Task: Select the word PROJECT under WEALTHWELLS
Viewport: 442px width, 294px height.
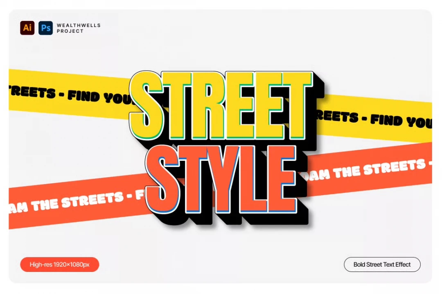Action: 70,31
